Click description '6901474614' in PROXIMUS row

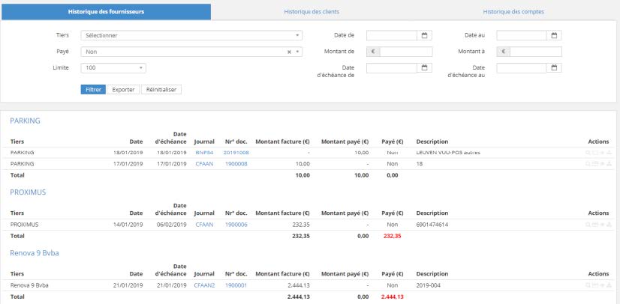click(432, 225)
